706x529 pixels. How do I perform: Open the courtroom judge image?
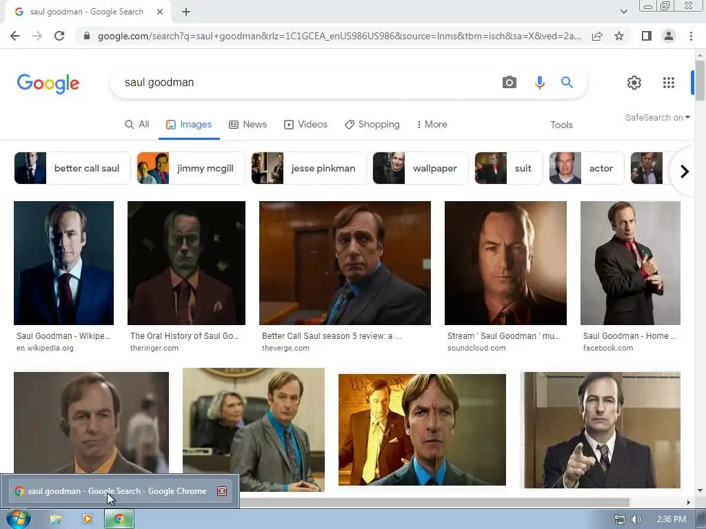point(254,430)
